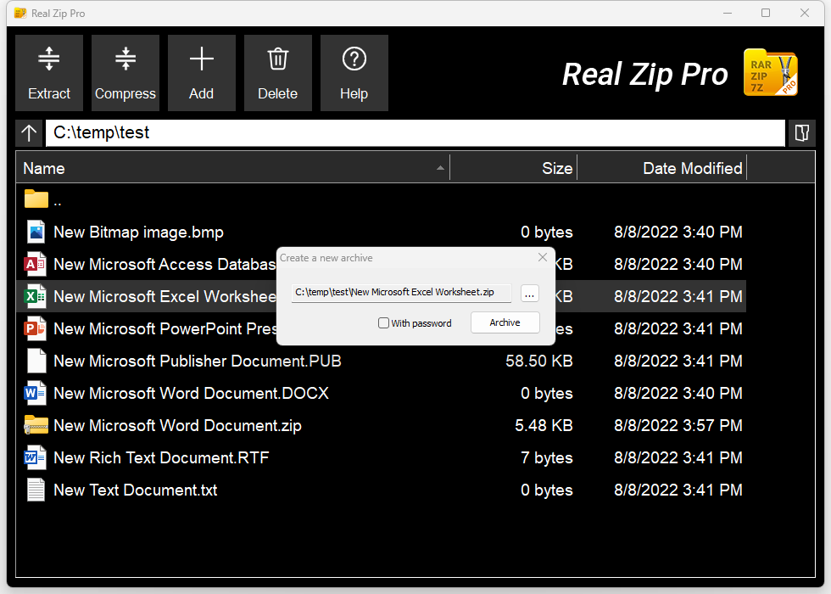Go up one folder with arrow icon

(30, 133)
